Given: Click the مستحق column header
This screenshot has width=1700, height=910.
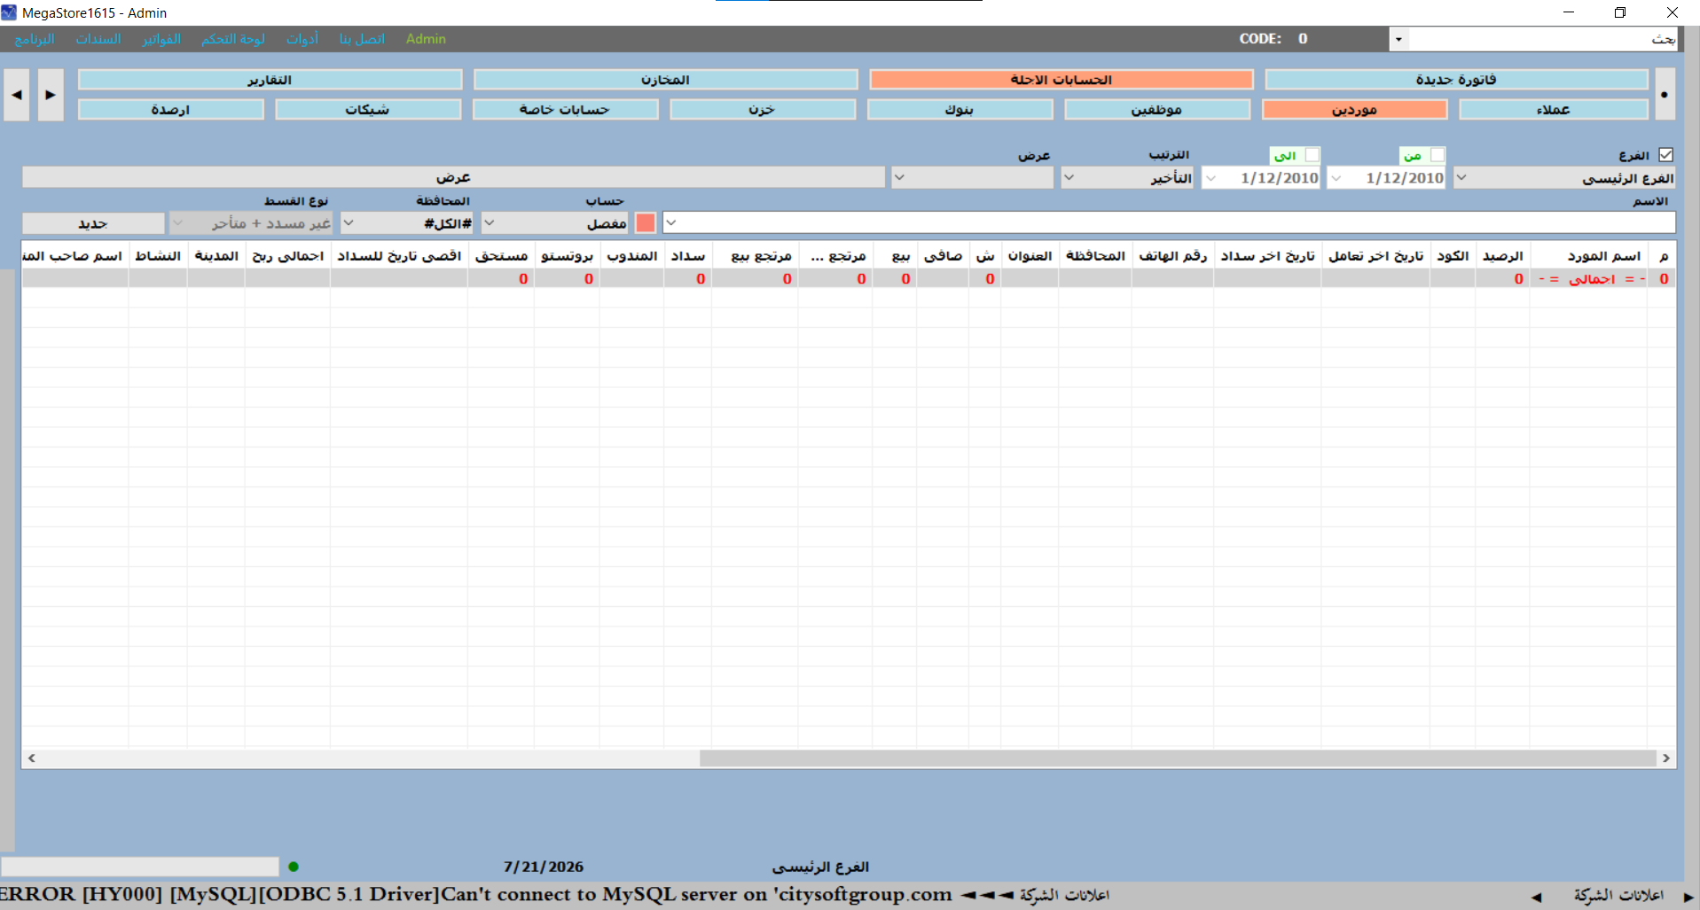Looking at the screenshot, I should (x=501, y=256).
